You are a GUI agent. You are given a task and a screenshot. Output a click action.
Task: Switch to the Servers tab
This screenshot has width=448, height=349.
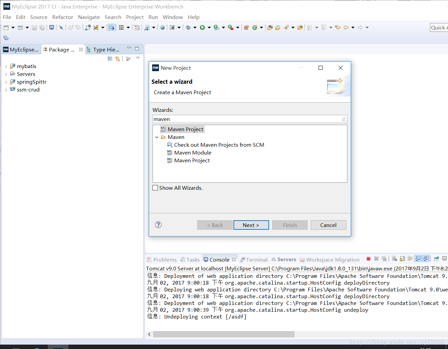pyautogui.click(x=284, y=260)
